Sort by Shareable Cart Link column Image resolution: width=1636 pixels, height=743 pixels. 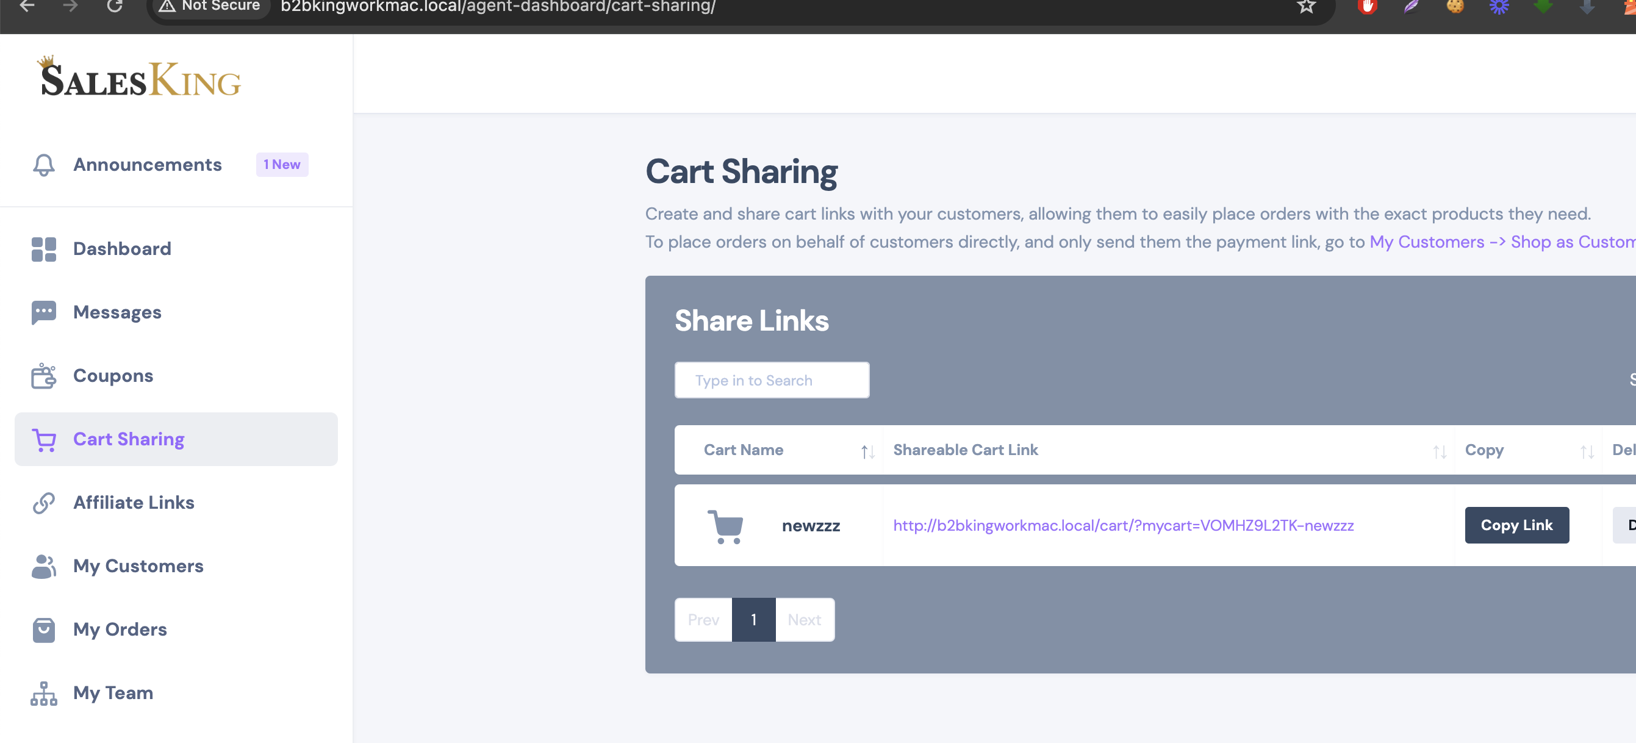1439,451
